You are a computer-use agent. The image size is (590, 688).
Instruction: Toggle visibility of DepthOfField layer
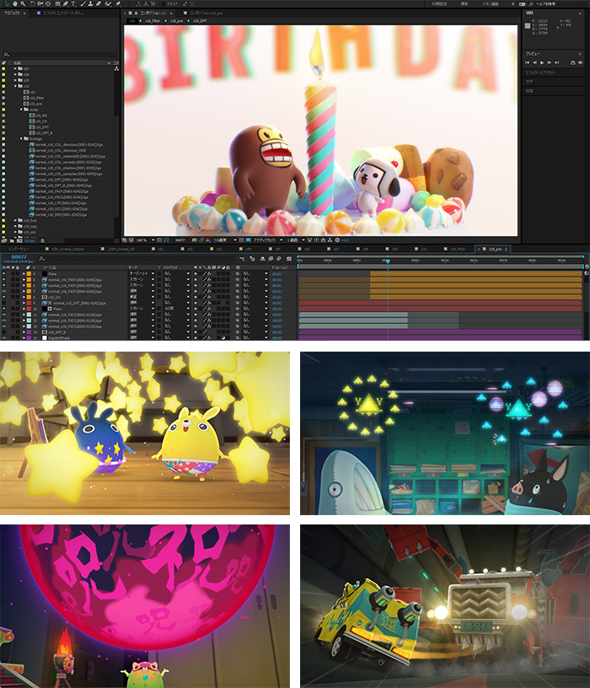click(x=4, y=337)
